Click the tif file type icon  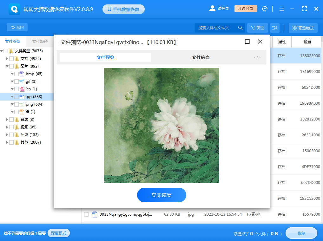tap(22, 112)
